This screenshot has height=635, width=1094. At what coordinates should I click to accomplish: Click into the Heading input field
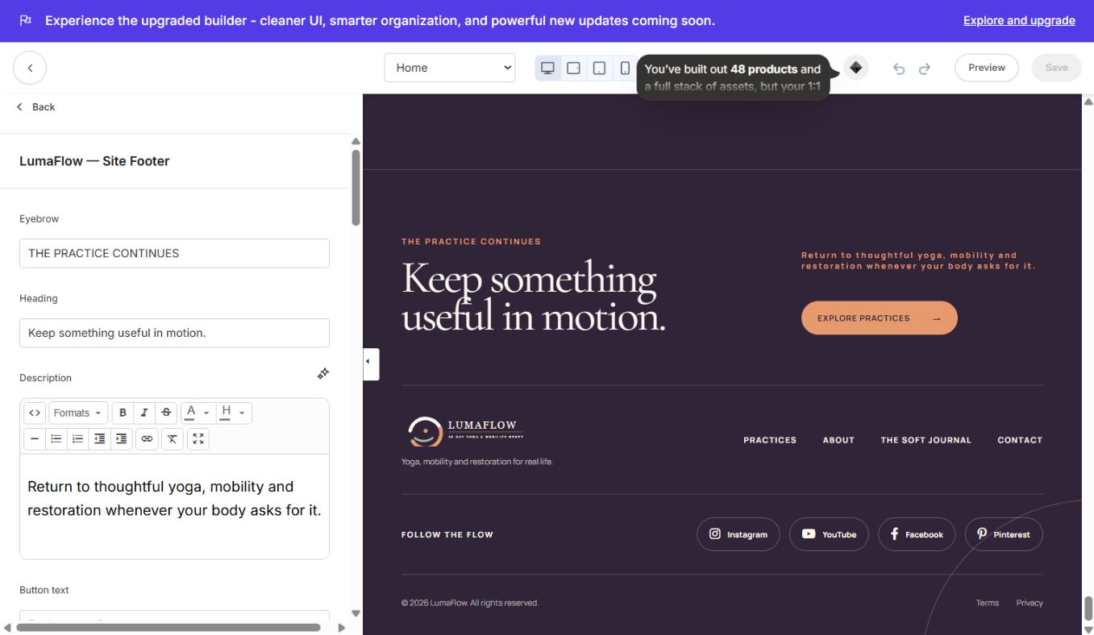click(174, 333)
